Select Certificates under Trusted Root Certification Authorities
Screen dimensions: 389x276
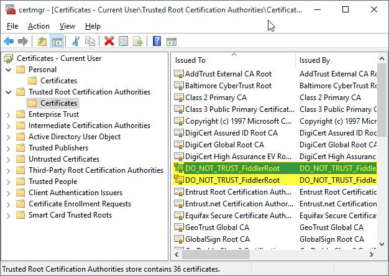(59, 103)
